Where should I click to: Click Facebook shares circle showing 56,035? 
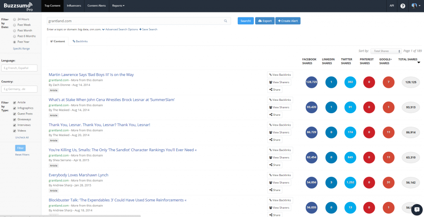pyautogui.click(x=311, y=207)
